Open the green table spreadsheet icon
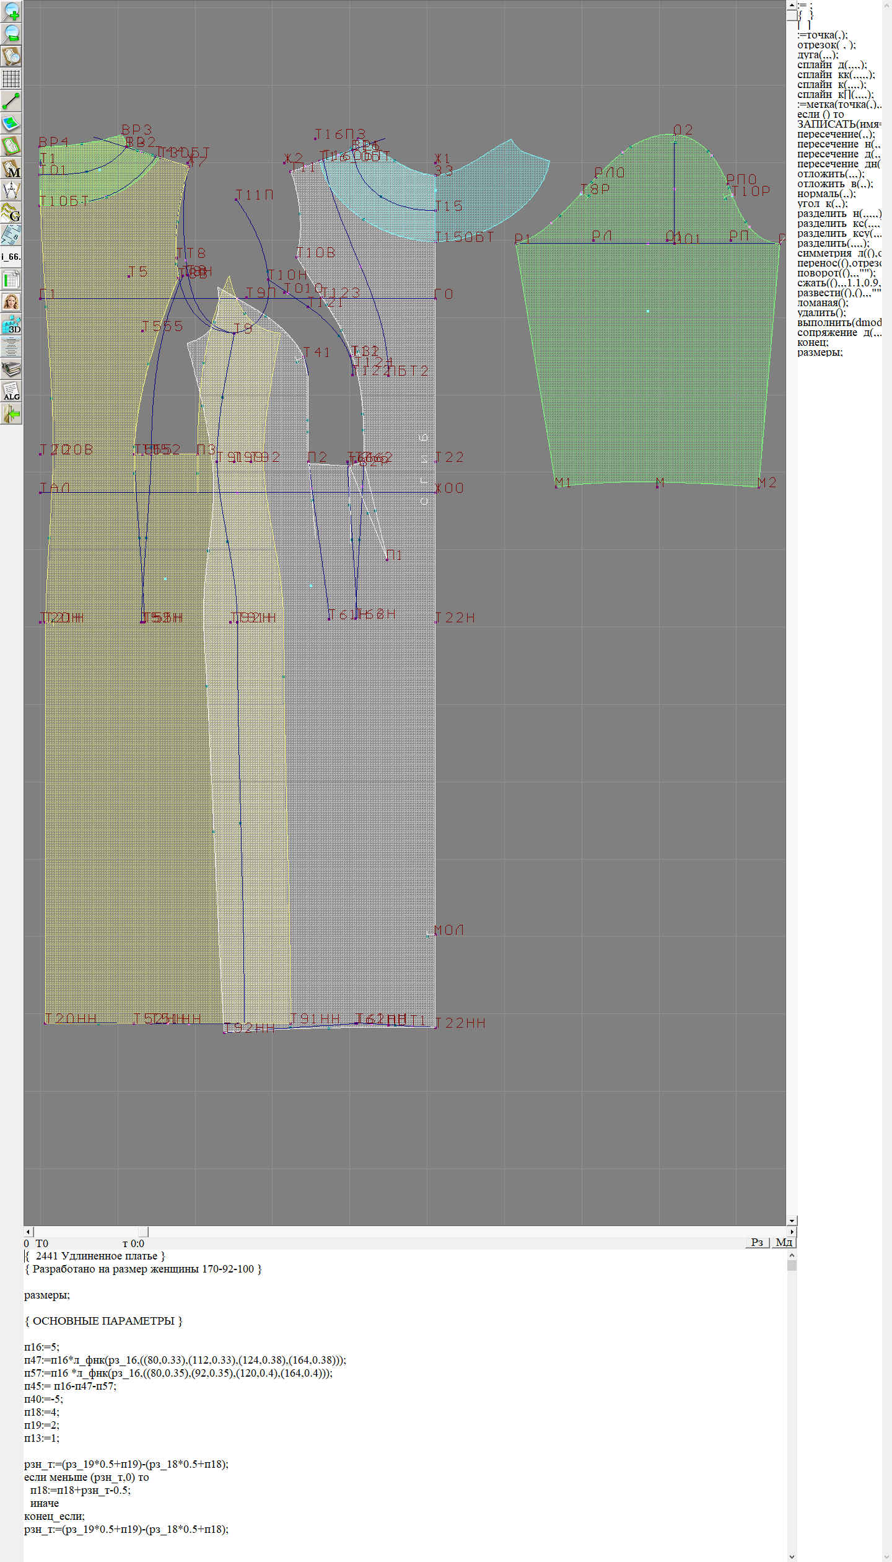The height and width of the screenshot is (1562, 892). 11,280
